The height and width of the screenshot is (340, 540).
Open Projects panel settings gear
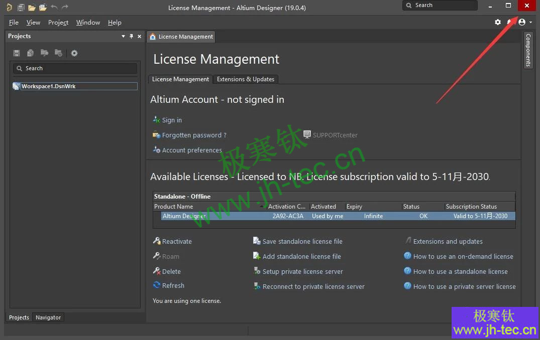coord(74,53)
